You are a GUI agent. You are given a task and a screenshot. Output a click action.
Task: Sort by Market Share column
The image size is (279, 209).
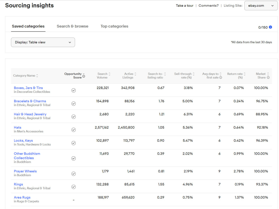tap(268, 74)
